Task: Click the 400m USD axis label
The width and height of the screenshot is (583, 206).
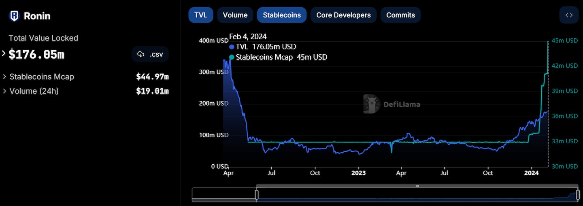Action: click(214, 40)
